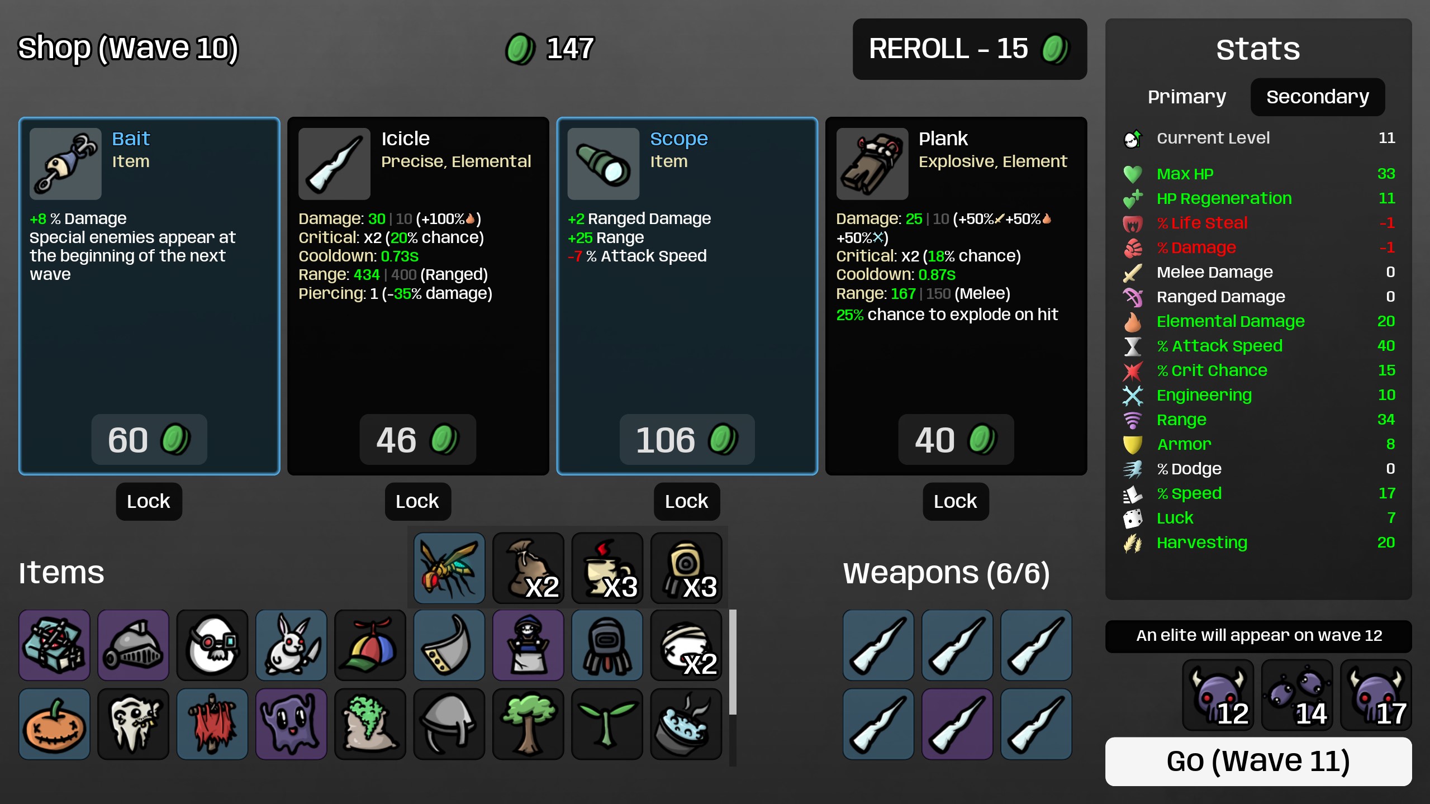1430x804 pixels.
Task: Click the purple Icicle in Weapons
Action: 957,724
